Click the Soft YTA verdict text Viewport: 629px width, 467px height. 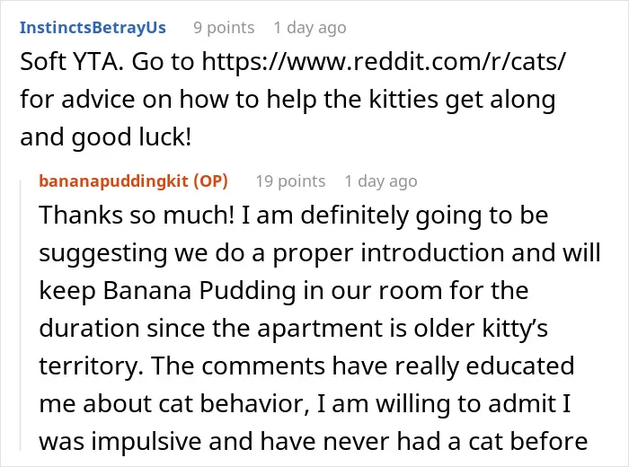click(72, 61)
